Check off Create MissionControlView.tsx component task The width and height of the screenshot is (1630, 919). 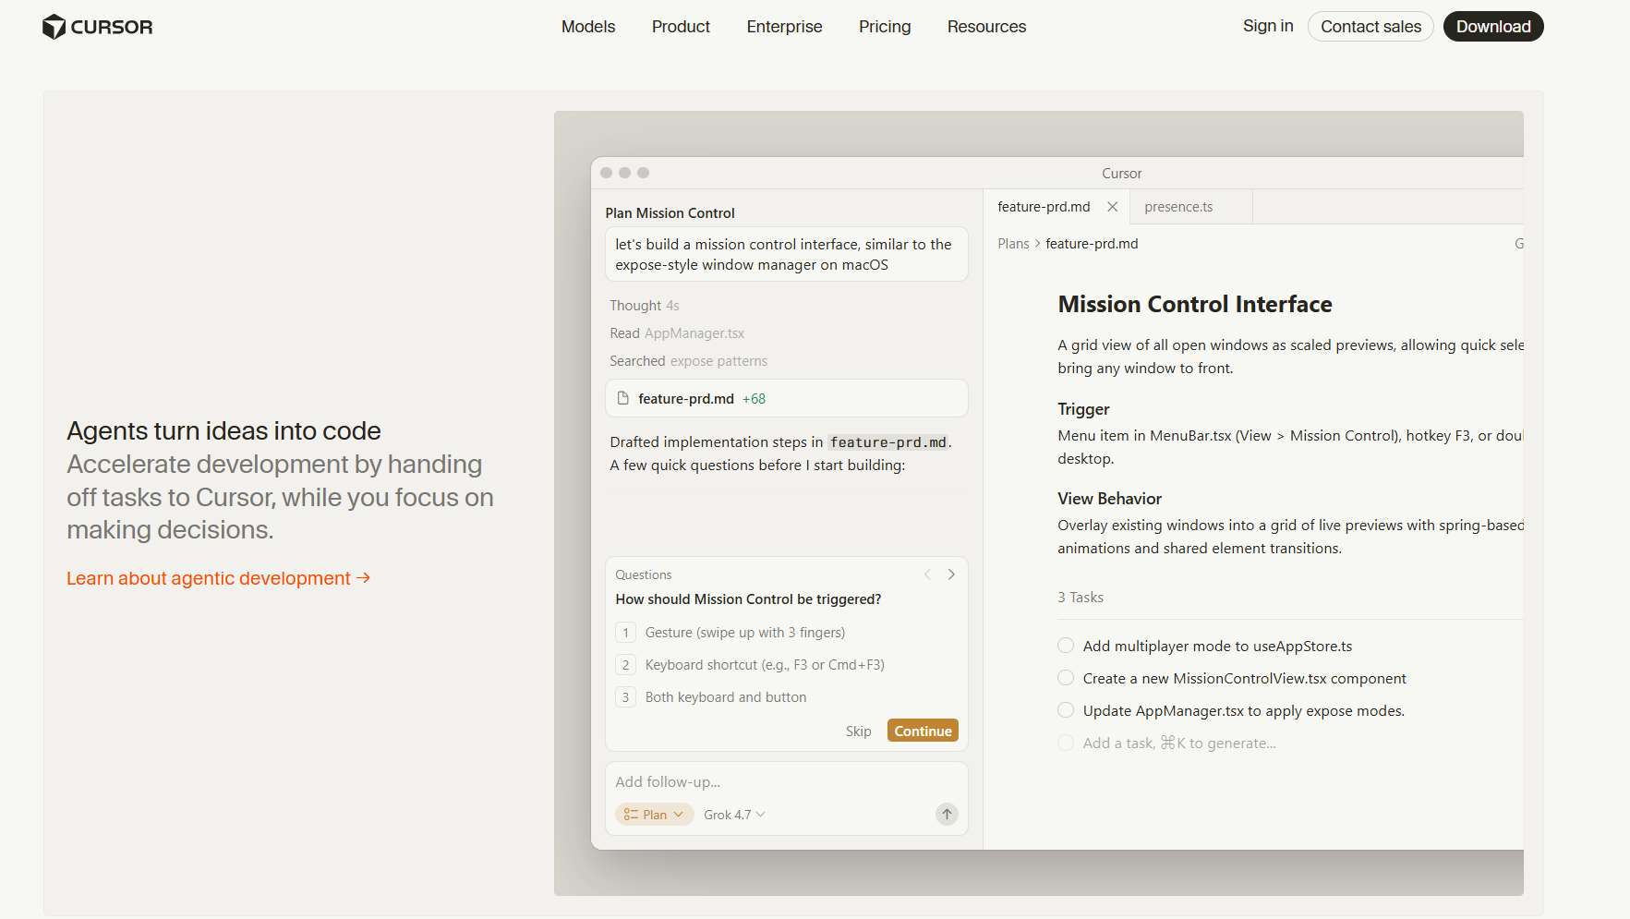[1066, 678]
